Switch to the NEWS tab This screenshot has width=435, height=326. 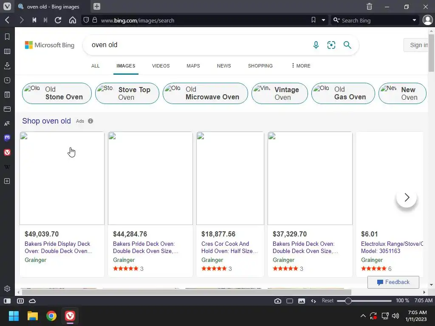pyautogui.click(x=224, y=66)
